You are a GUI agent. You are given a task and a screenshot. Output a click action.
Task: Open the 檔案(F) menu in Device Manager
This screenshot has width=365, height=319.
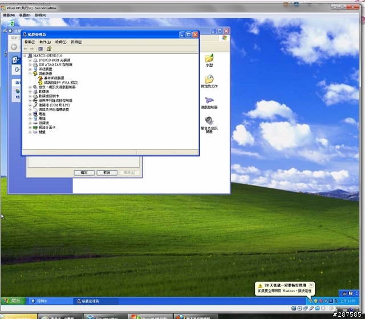[30, 42]
